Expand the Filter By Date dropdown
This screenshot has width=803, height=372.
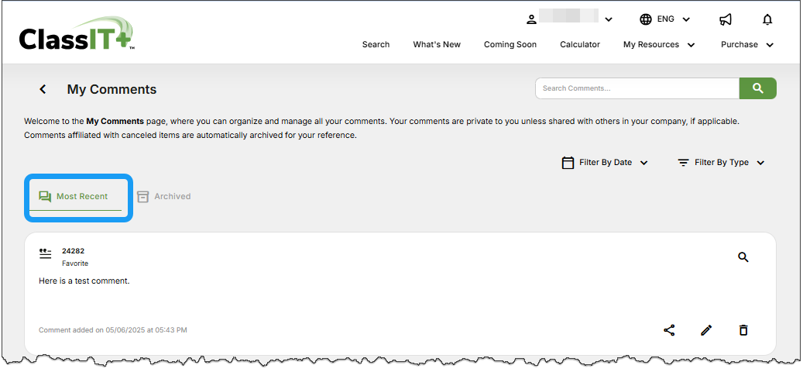tap(605, 163)
